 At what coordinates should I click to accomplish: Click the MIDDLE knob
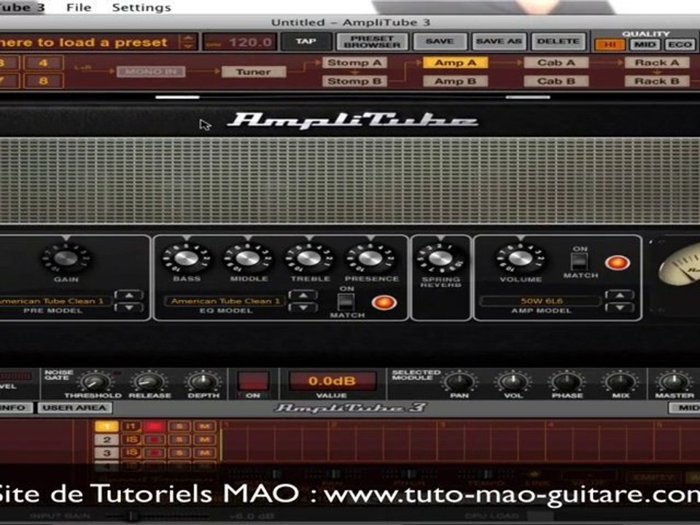point(248,258)
